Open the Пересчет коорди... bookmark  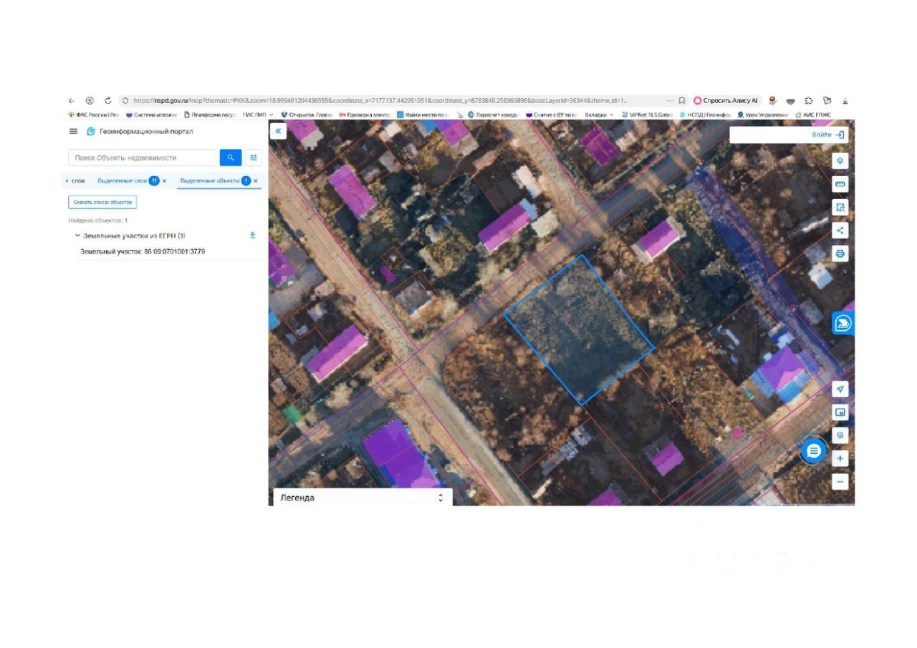tap(494, 115)
